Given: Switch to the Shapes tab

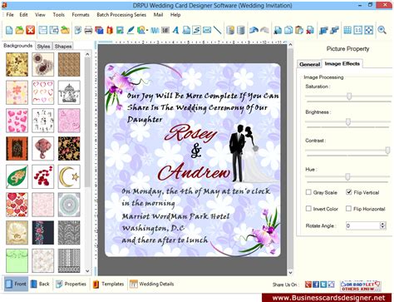Looking at the screenshot, I should tap(63, 46).
